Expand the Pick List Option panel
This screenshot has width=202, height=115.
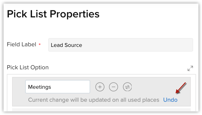(190, 68)
